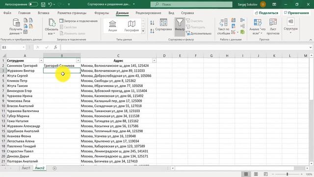Click the zoom slider handle
This screenshot has width=314, height=177.
(287, 174)
